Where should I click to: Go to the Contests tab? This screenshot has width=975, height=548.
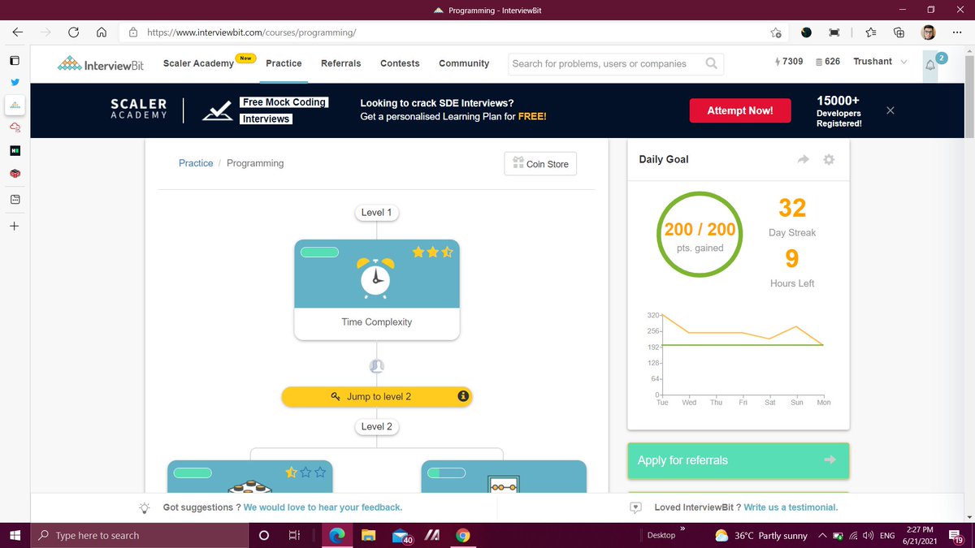tap(400, 63)
